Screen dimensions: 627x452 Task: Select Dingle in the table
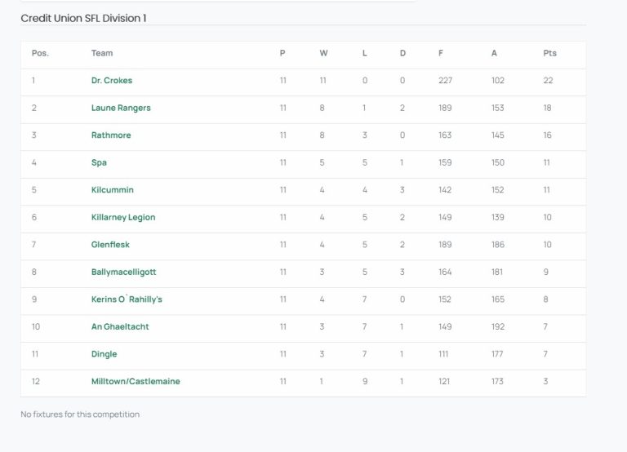click(104, 354)
